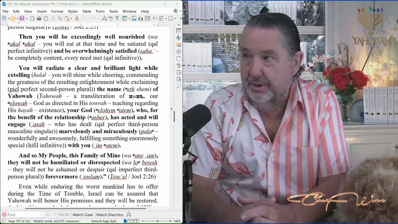Open sidebar Properties deck
This screenshot has height=224, width=398.
pos(179,31)
